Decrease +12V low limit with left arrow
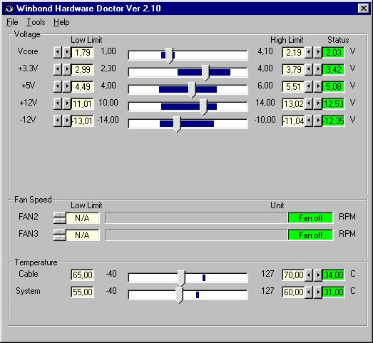 click(58, 103)
